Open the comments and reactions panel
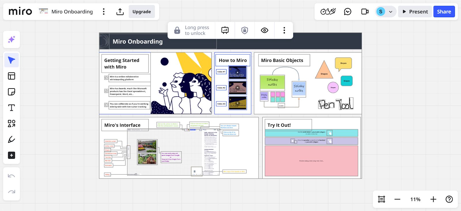 pyautogui.click(x=348, y=12)
